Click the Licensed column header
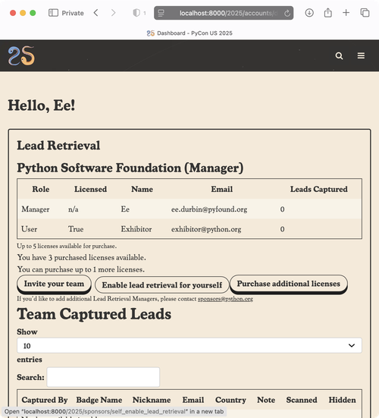The width and height of the screenshot is (379, 418). 90,189
